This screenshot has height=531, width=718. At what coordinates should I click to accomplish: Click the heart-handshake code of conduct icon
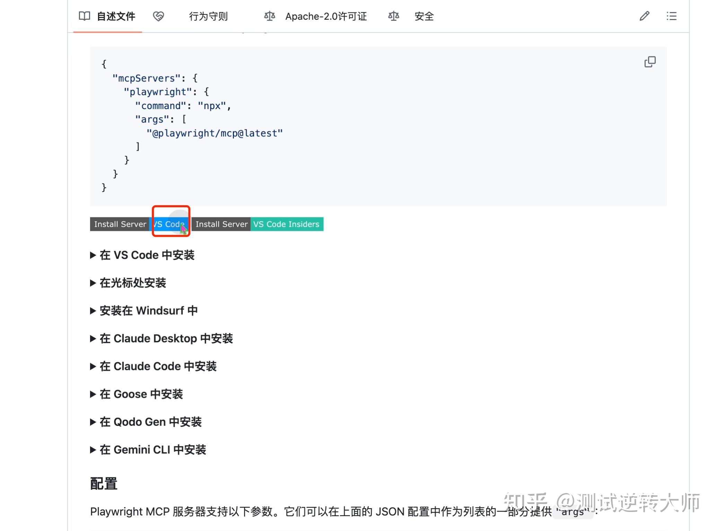[x=158, y=16]
